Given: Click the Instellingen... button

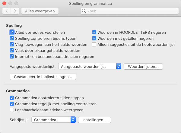Looking at the screenshot, I should 94,120.
